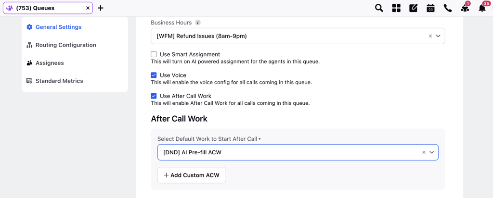Click the Business Hours info icon
Image resolution: width=493 pixels, height=198 pixels.
[x=198, y=23]
